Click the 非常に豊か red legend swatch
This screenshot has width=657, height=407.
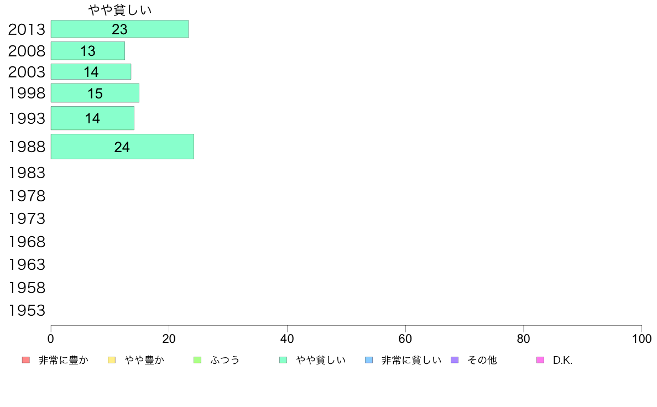point(26,360)
